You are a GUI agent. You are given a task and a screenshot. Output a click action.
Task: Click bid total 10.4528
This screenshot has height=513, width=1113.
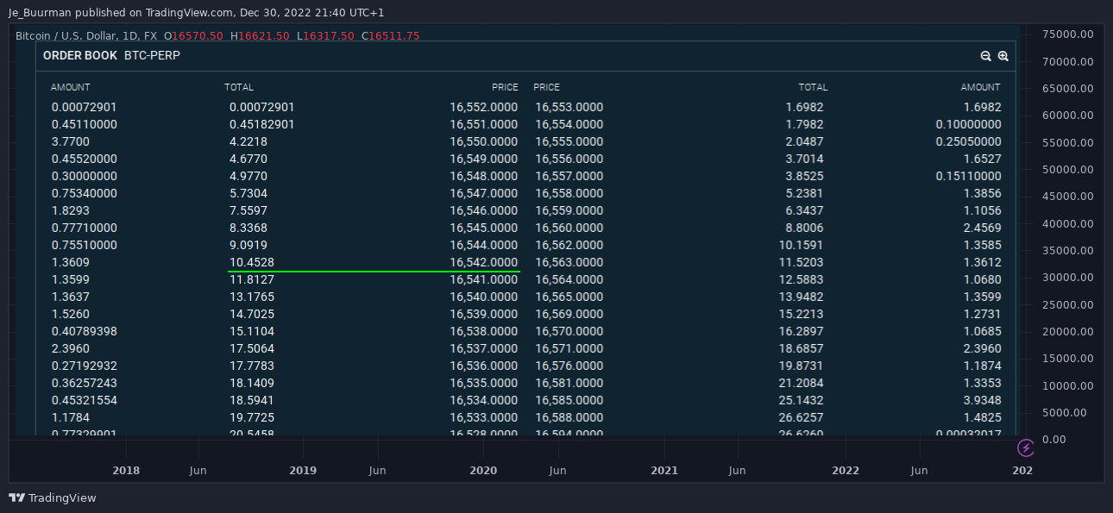pos(252,262)
